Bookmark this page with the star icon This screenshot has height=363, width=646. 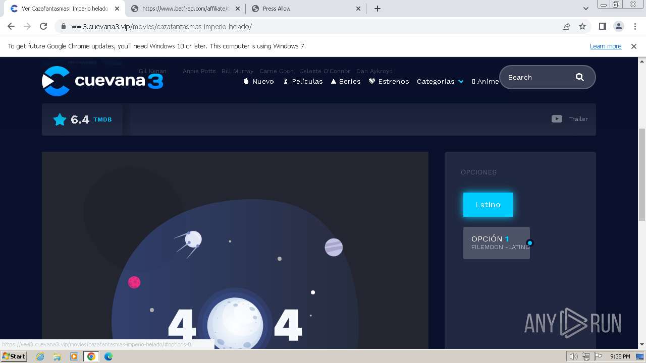coord(582,26)
